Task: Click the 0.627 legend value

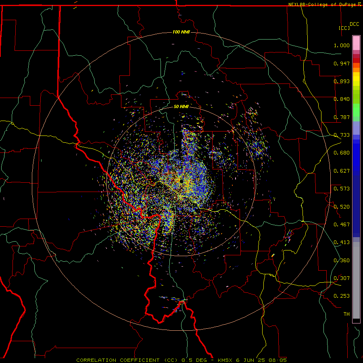Action: click(x=342, y=171)
